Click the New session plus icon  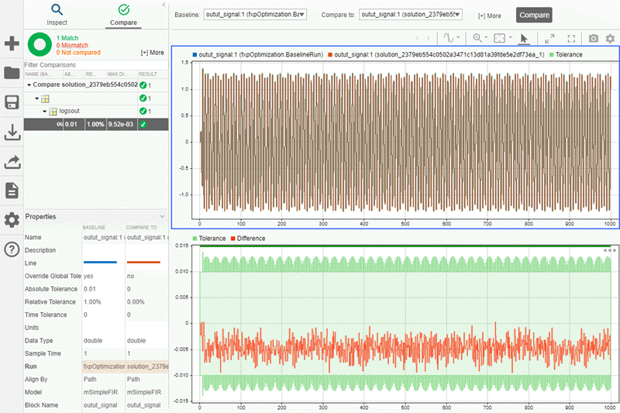tap(12, 43)
